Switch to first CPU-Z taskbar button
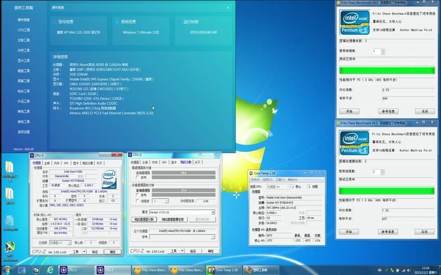This screenshot has width=441, height=275. tap(76, 270)
